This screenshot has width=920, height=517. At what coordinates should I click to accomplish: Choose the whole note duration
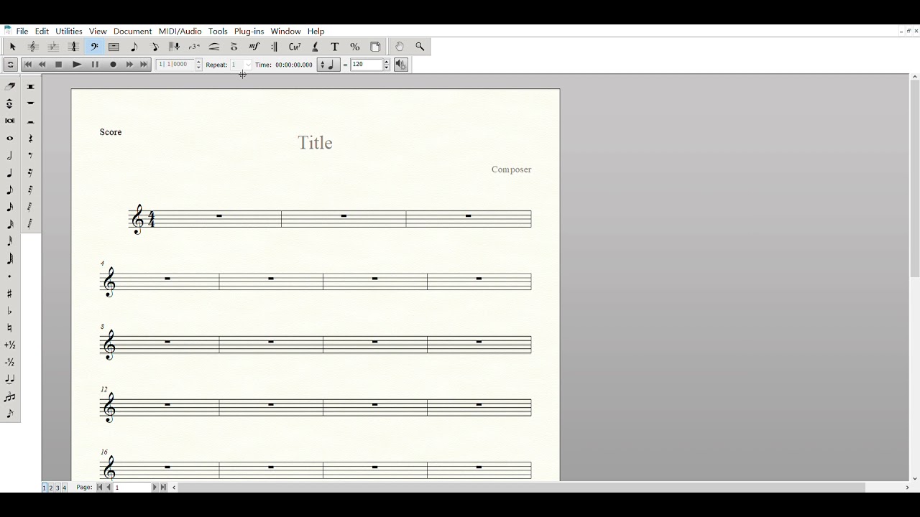10,139
